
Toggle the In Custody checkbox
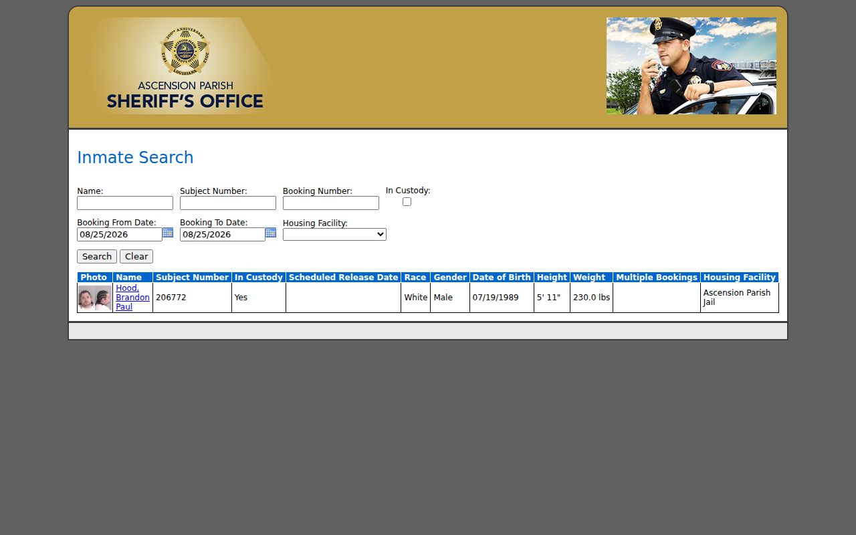[407, 202]
